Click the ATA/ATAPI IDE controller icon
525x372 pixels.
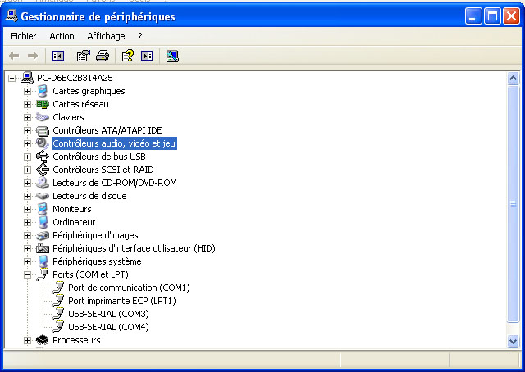[x=43, y=130]
